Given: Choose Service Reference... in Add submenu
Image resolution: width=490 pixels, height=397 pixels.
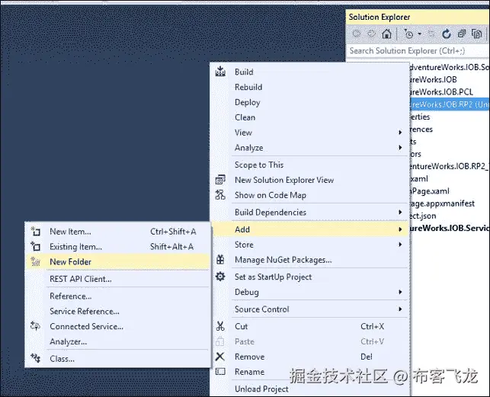Looking at the screenshot, I should [x=85, y=312].
